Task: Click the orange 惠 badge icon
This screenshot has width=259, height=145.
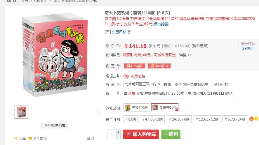Action: tap(251, 119)
